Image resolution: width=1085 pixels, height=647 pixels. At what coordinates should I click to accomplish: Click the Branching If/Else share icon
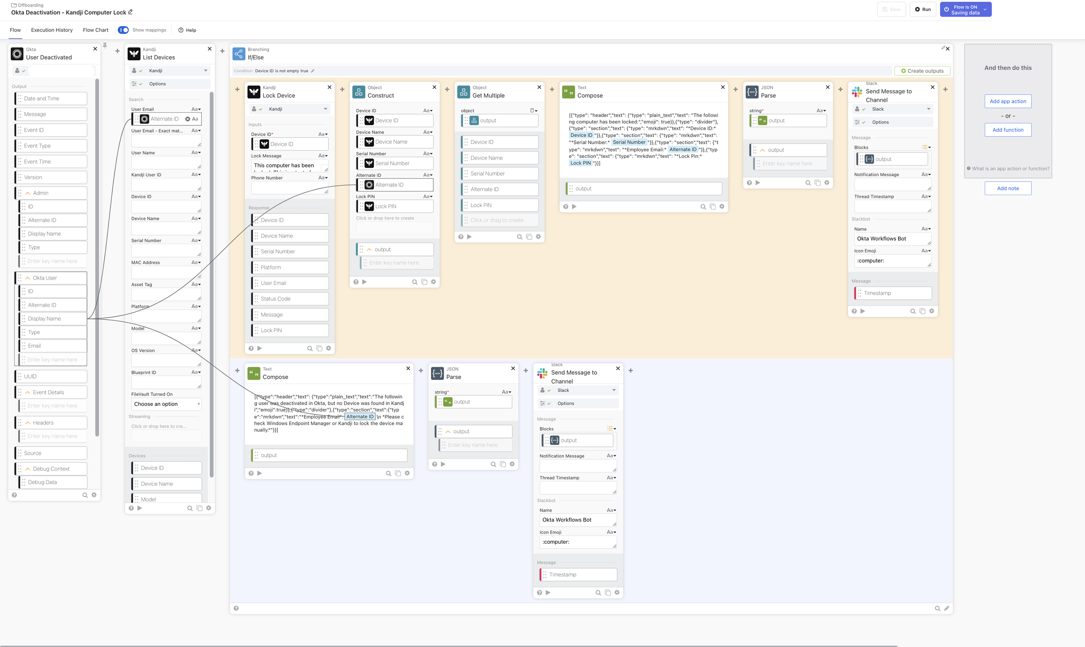[x=239, y=54]
